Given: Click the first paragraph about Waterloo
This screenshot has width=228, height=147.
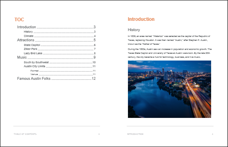Looking at the screenshot, I should 169,40.
